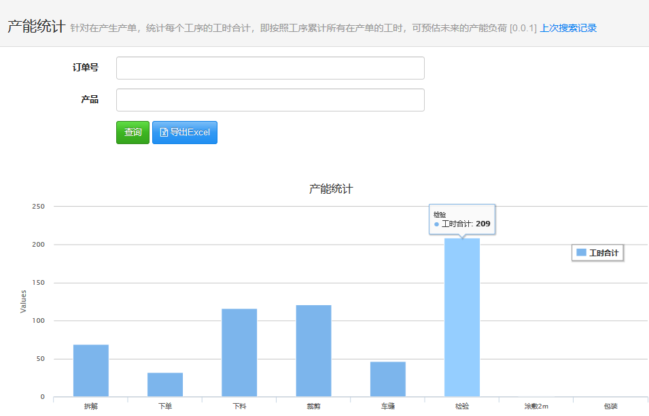649x416 pixels.
Task: Click the 涂敷2m x-axis label
Action: (x=536, y=406)
